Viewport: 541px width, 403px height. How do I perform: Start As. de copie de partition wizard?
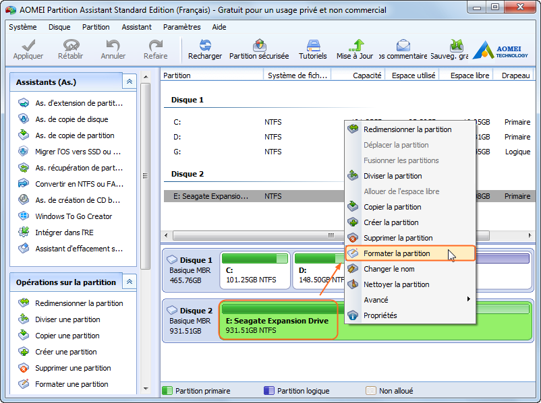tap(67, 135)
